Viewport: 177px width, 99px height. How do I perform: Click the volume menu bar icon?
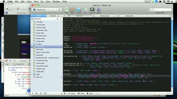(x=172, y=1)
